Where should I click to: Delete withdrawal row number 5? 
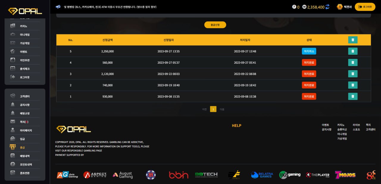pos(353,51)
